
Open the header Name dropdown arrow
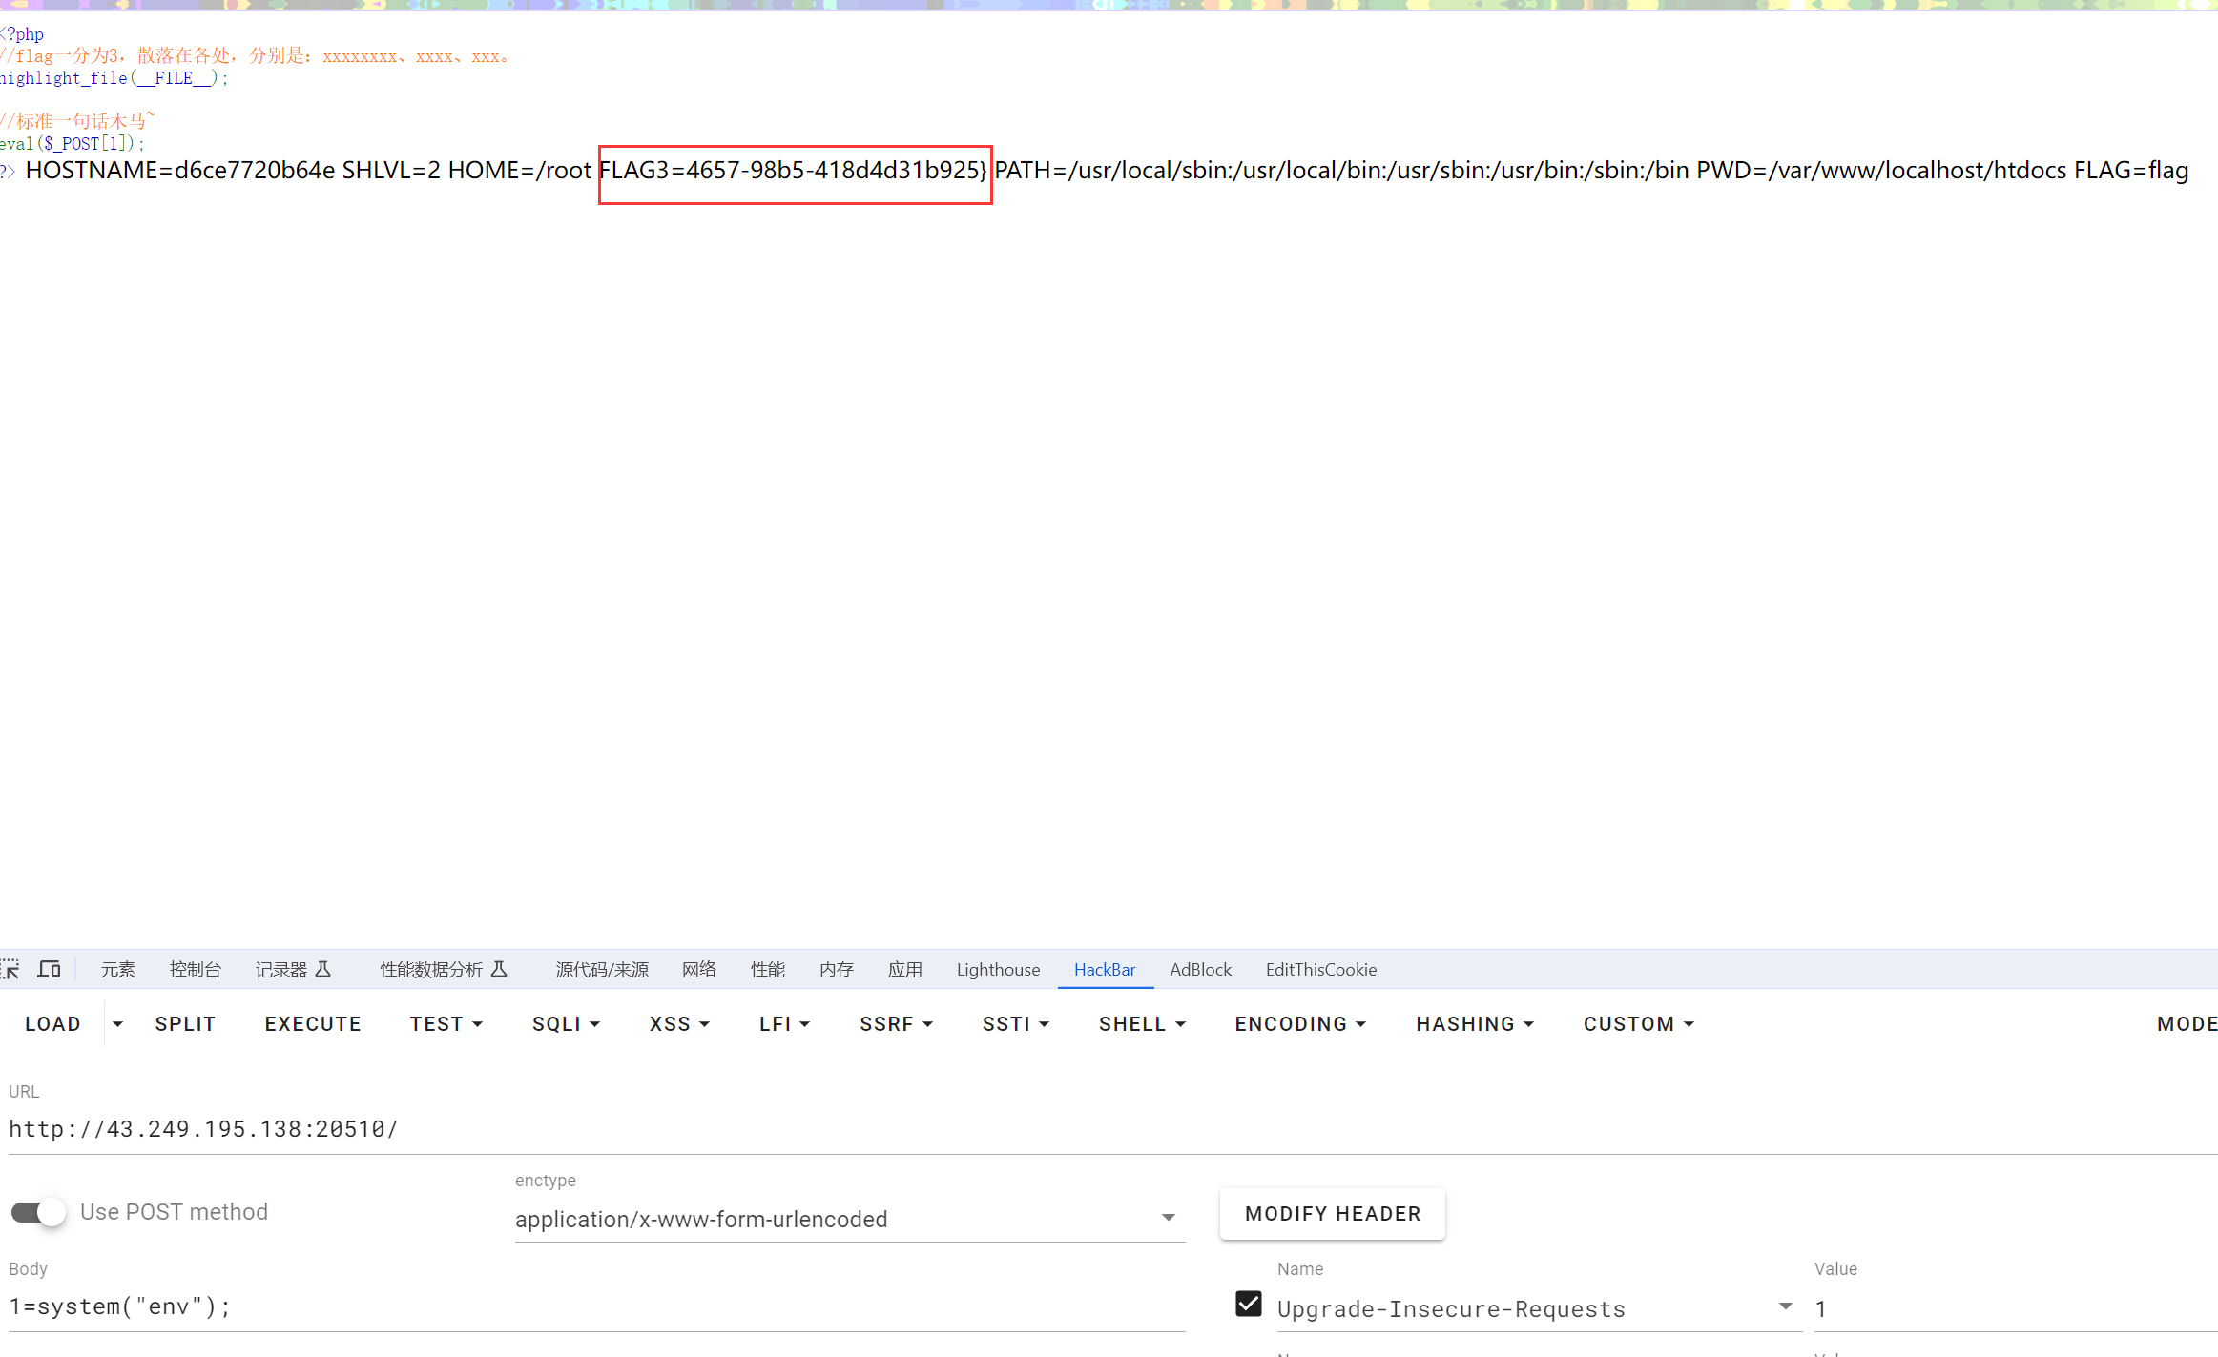click(x=1785, y=1306)
